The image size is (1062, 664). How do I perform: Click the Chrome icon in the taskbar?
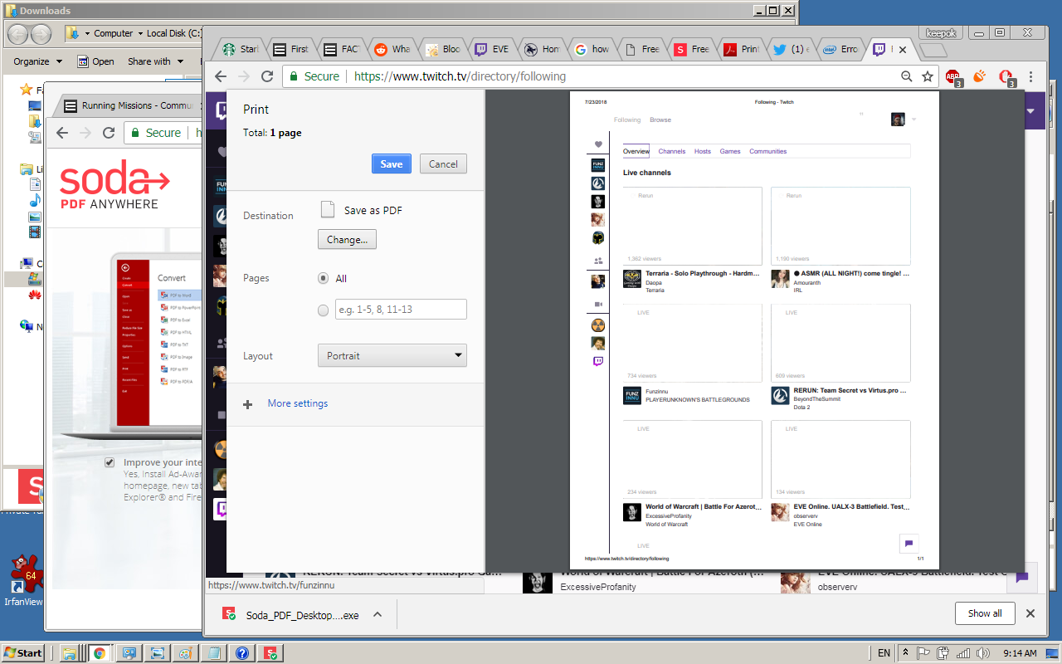click(99, 653)
